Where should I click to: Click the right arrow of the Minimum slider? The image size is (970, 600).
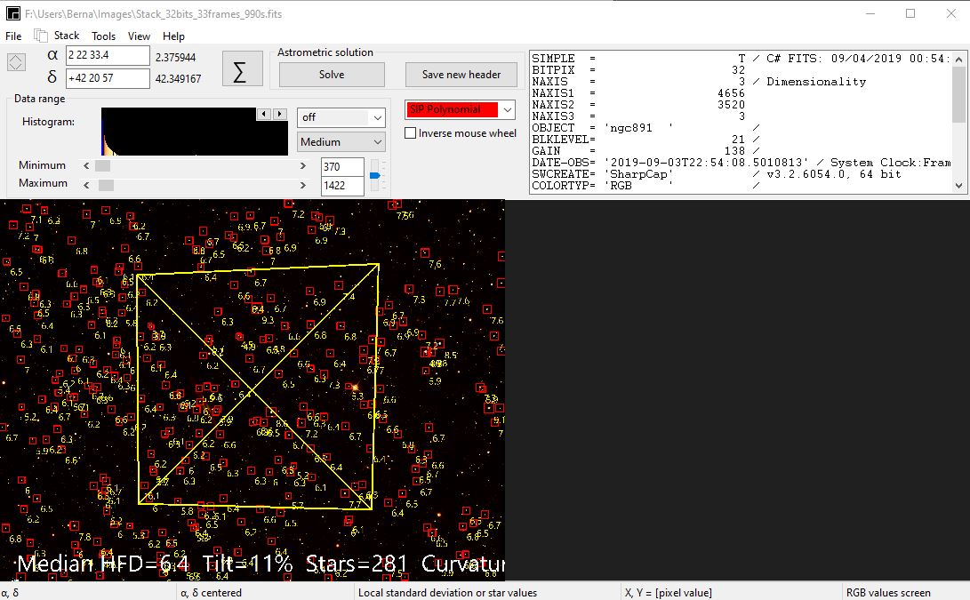[x=303, y=166]
